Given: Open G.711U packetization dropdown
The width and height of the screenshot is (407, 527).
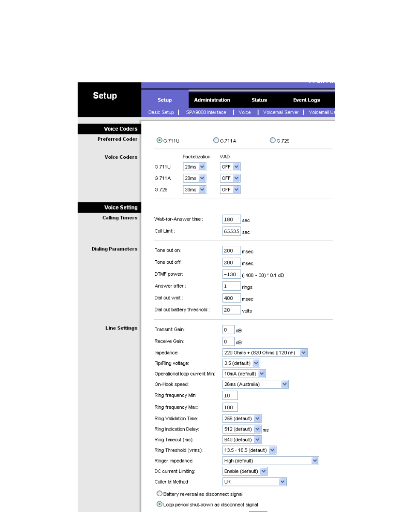Looking at the screenshot, I should 195,167.
